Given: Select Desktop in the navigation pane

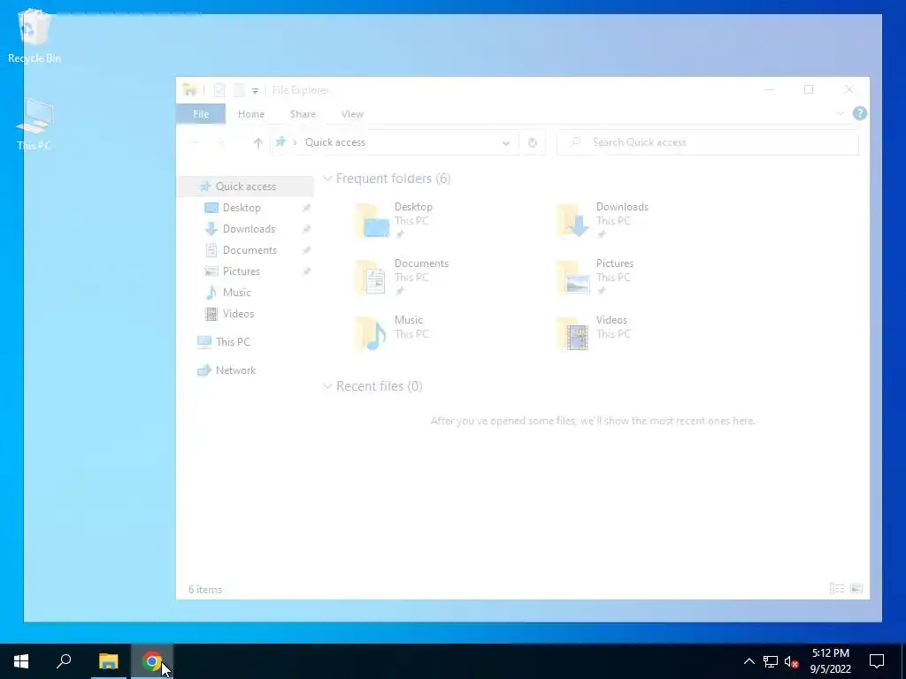Looking at the screenshot, I should point(242,208).
